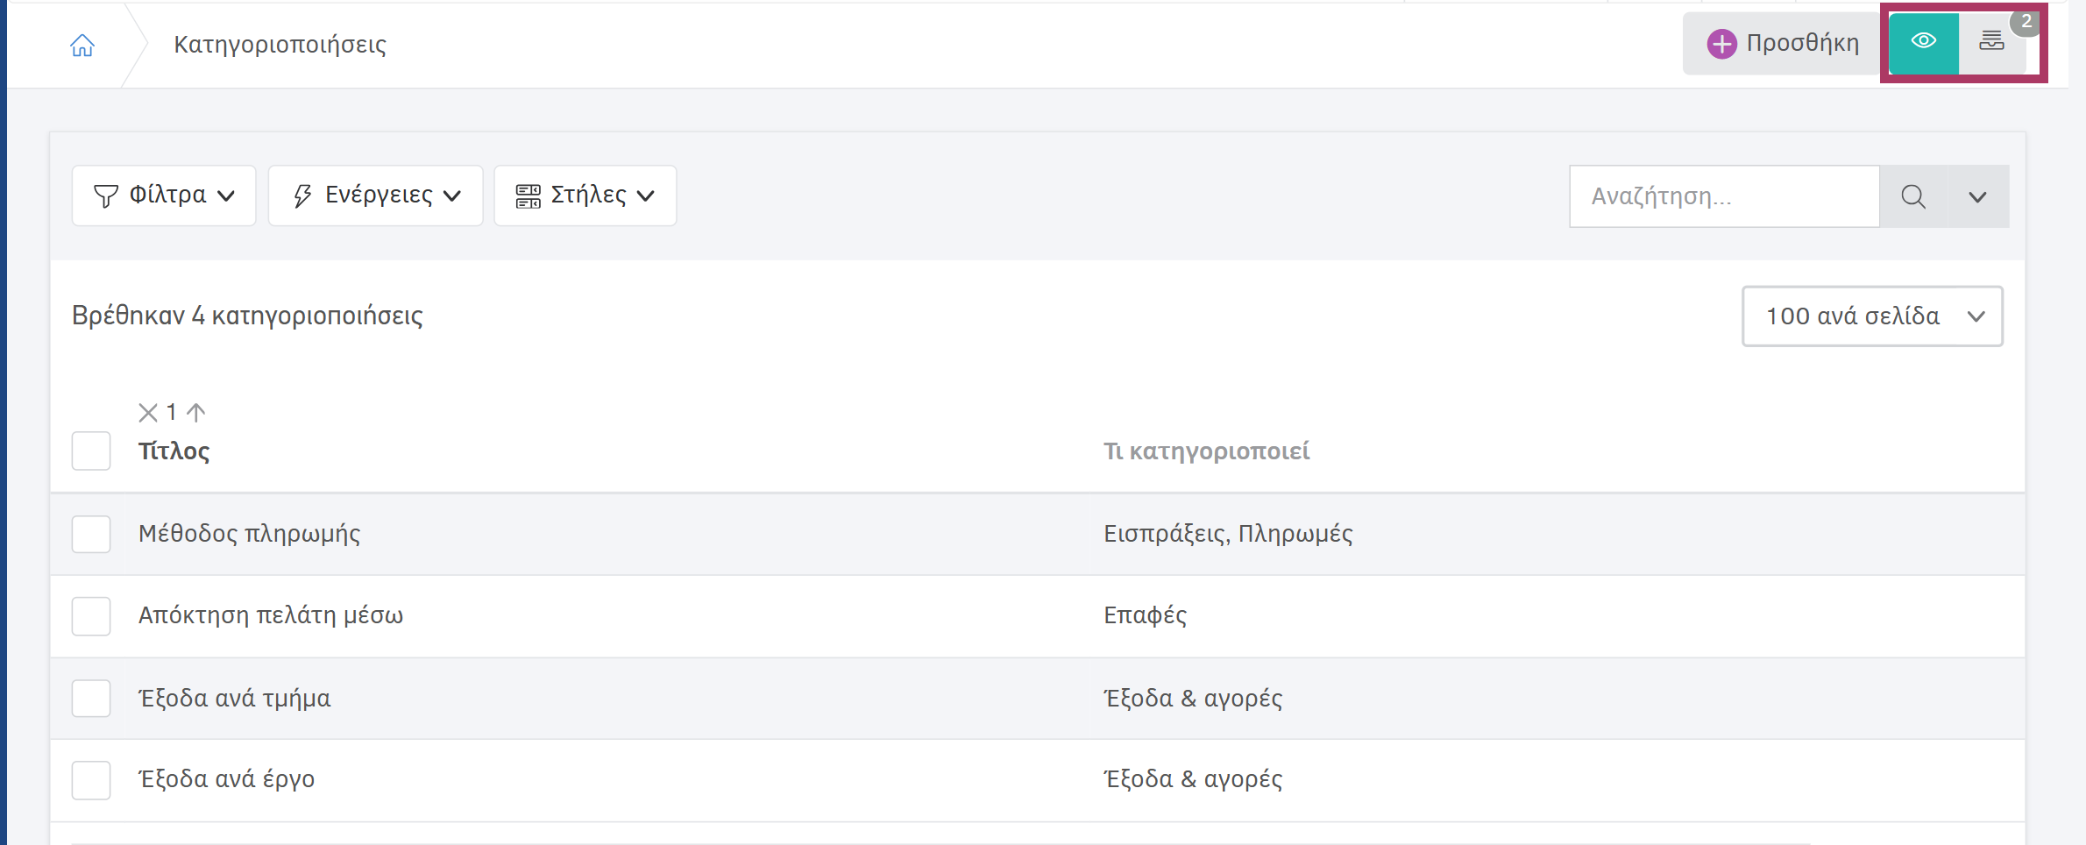Remove sort using the X icon above Τίτλος
Image resolution: width=2086 pixels, height=845 pixels.
click(x=148, y=412)
